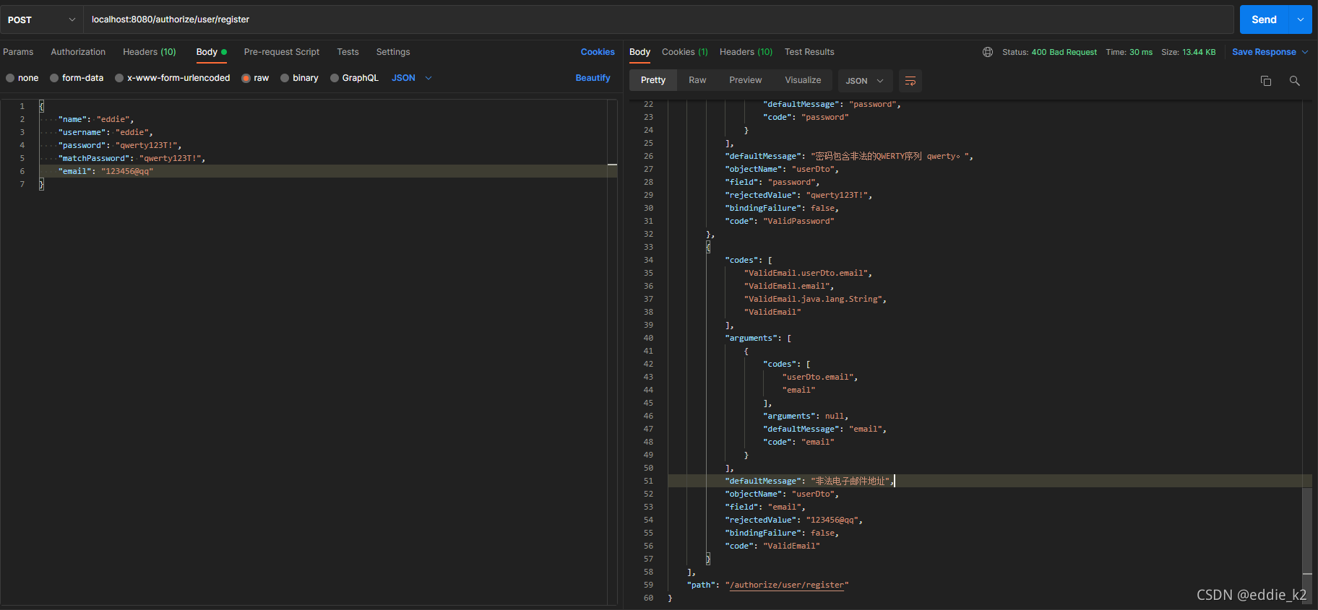Click the /authorize/user/register path link
This screenshot has width=1318, height=610.
[x=787, y=585]
